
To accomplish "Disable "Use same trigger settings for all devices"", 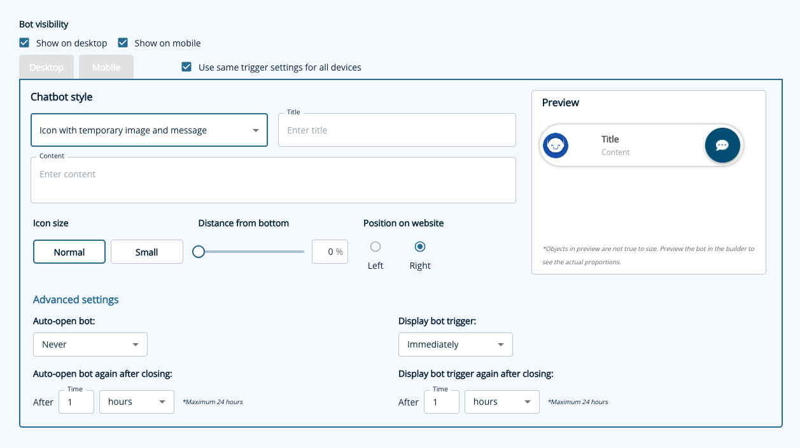I will pyautogui.click(x=186, y=67).
